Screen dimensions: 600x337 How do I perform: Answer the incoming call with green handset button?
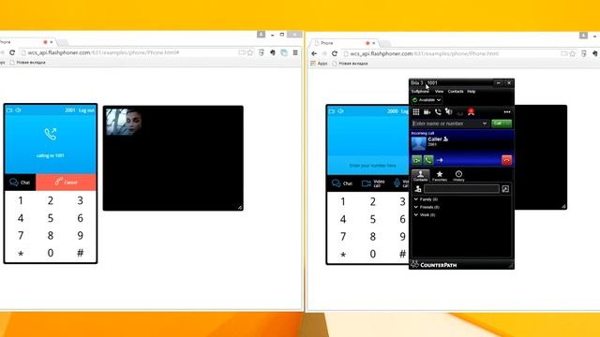[428, 160]
